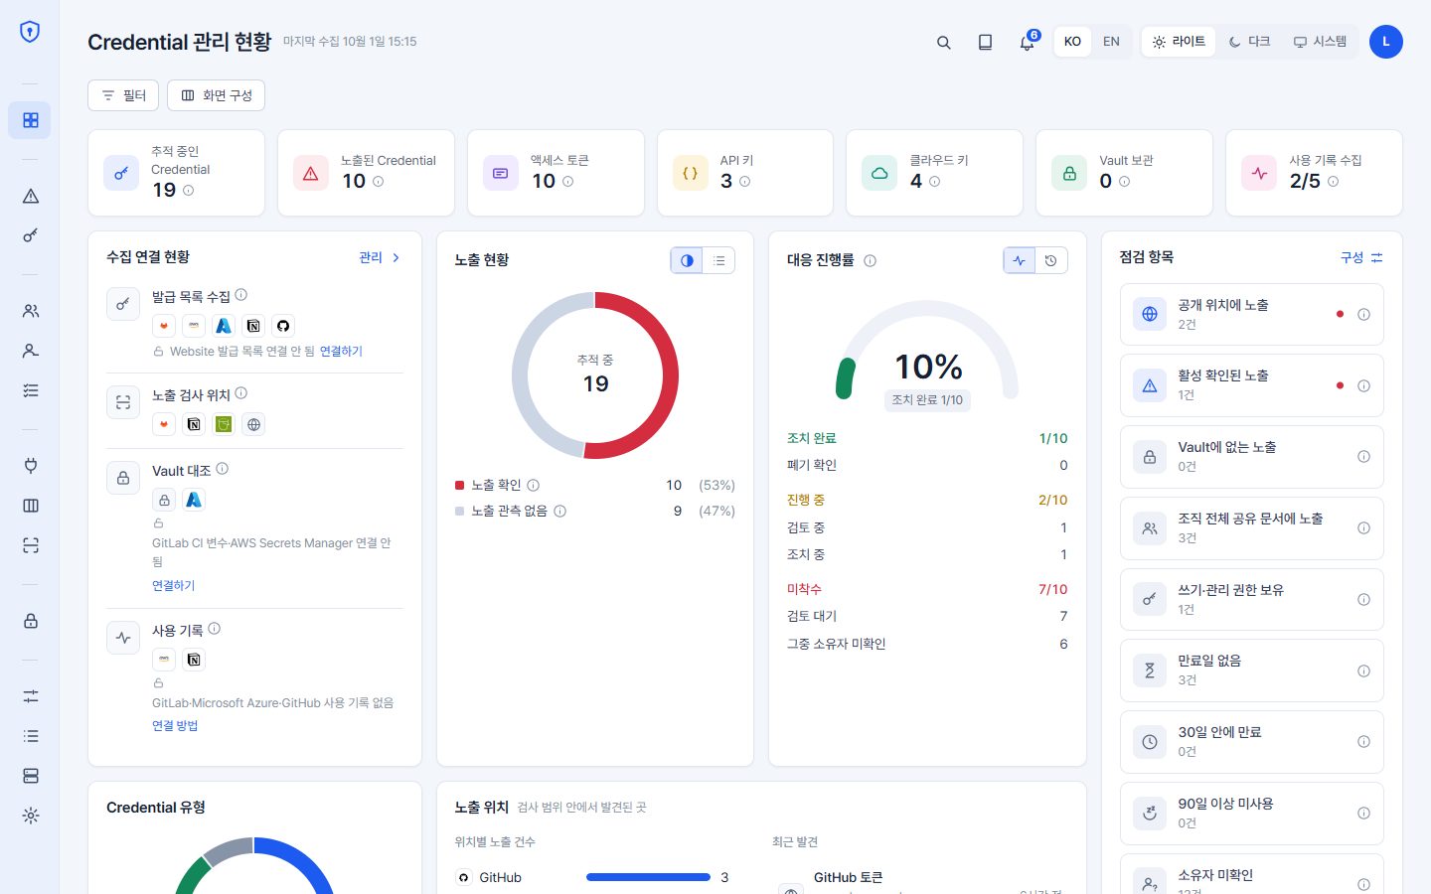Click the user avatar L
The height and width of the screenshot is (894, 1431).
pyautogui.click(x=1385, y=42)
